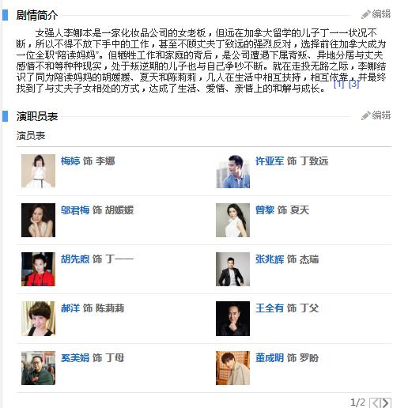Open reference footnote [1]
The height and width of the screenshot is (408, 393).
pos(339,84)
